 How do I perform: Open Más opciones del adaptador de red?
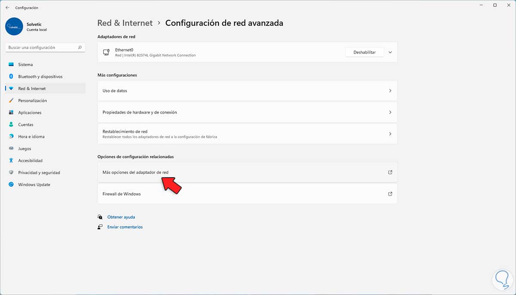point(248,172)
